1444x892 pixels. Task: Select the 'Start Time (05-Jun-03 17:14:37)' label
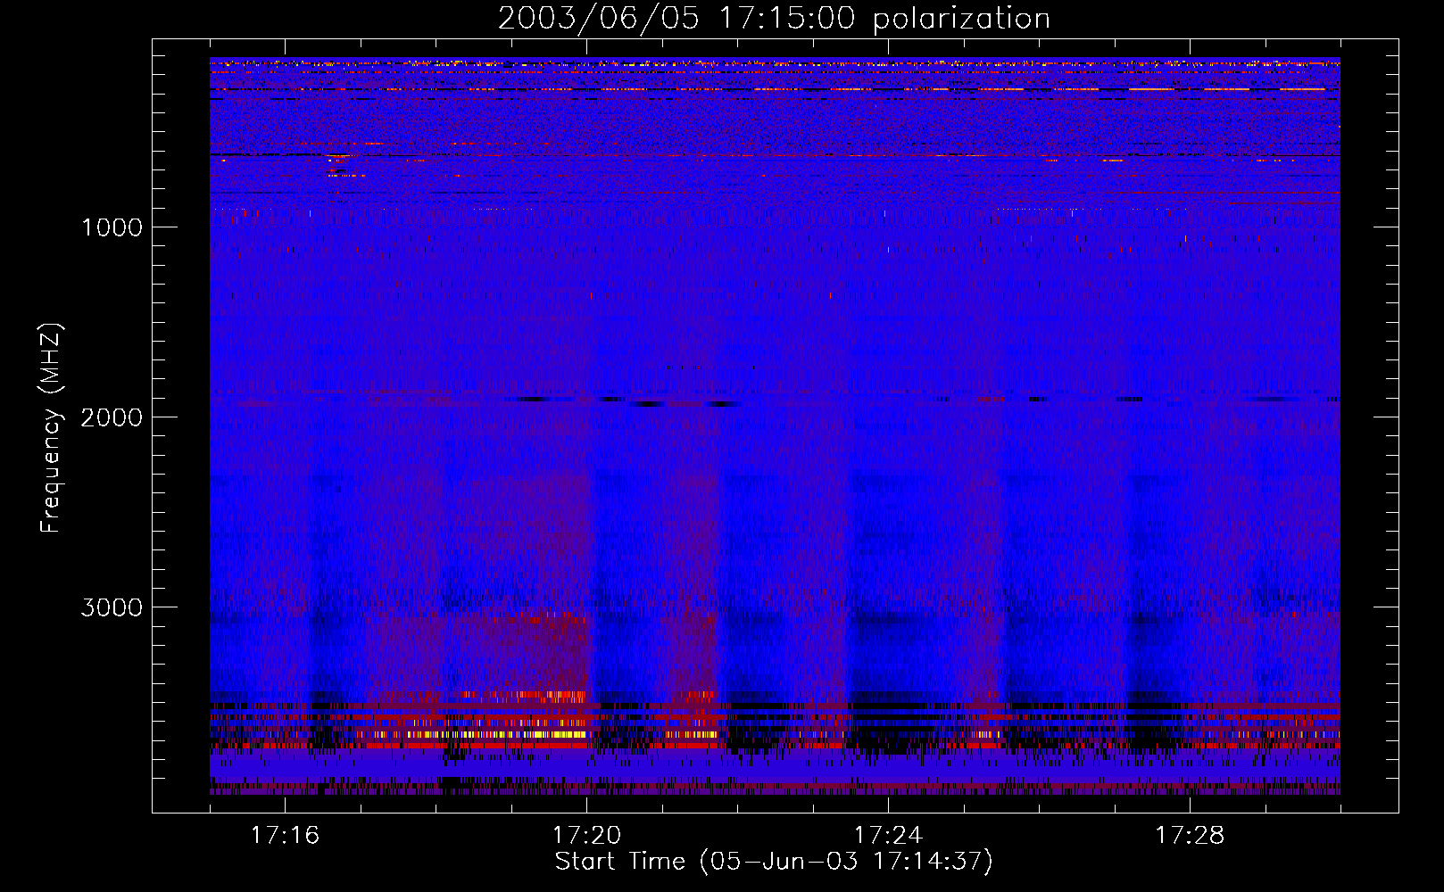tap(774, 862)
